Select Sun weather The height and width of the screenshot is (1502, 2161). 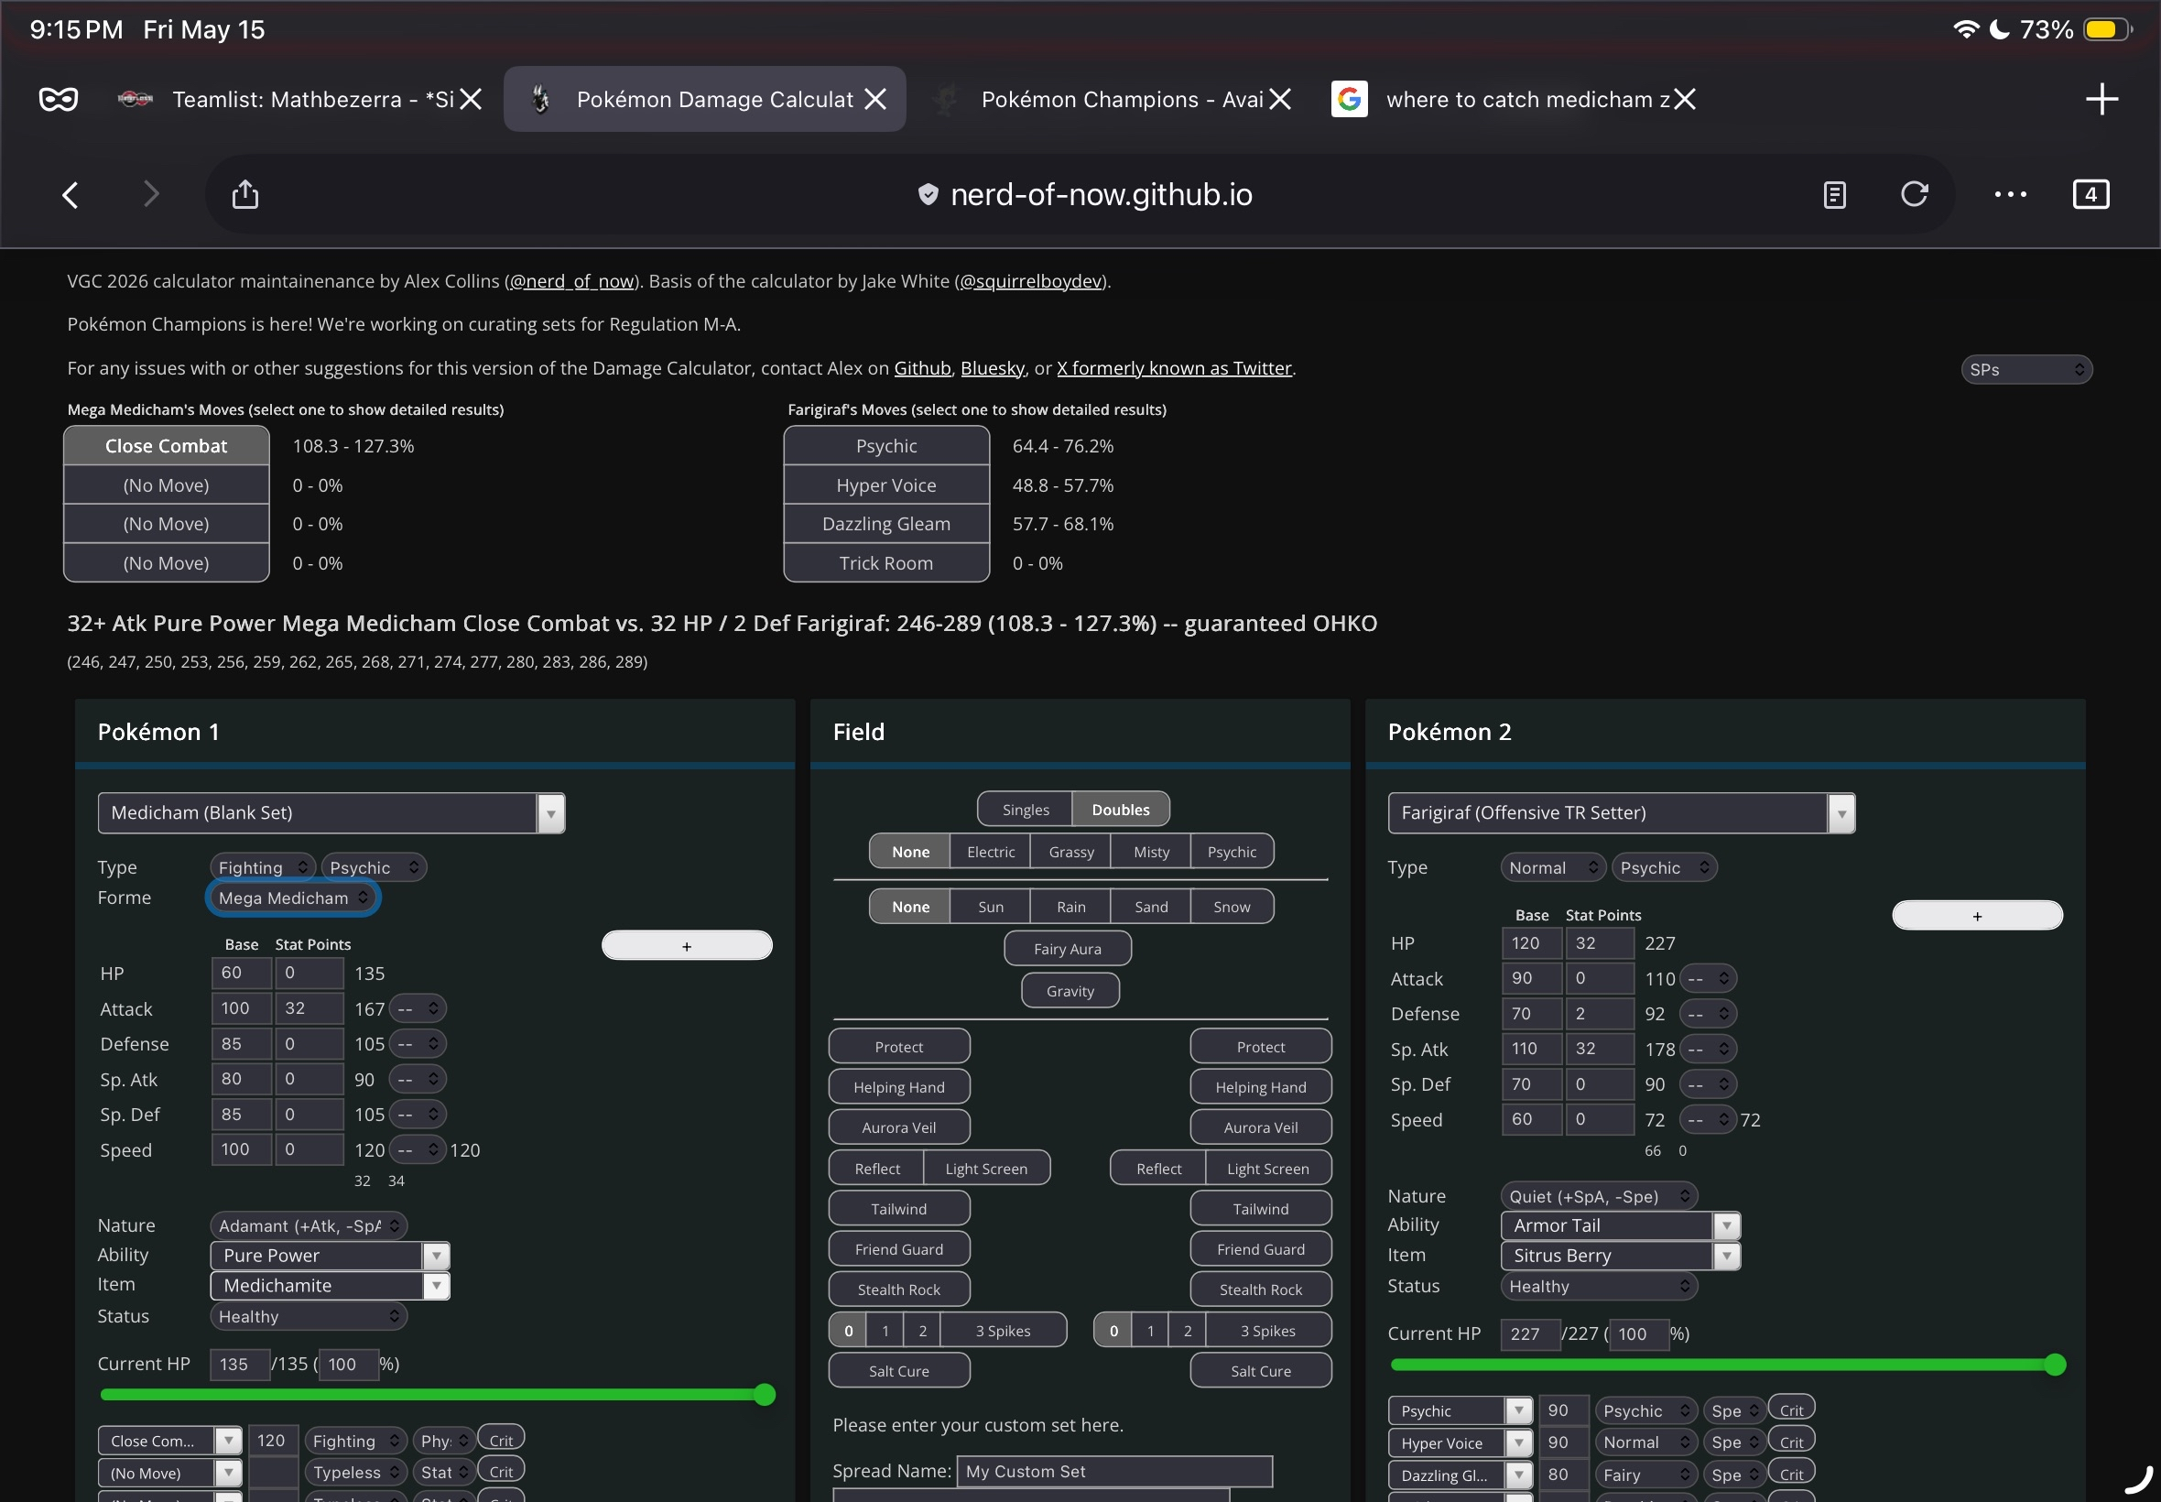(991, 907)
